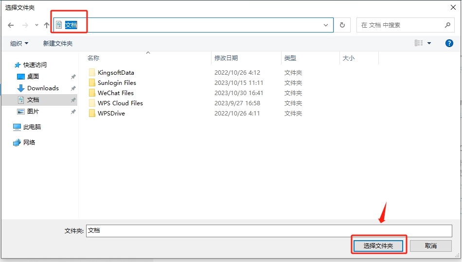Image resolution: width=462 pixels, height=262 pixels.
Task: Click the date 2023/10/30 16:41
Action: pyautogui.click(x=239, y=93)
